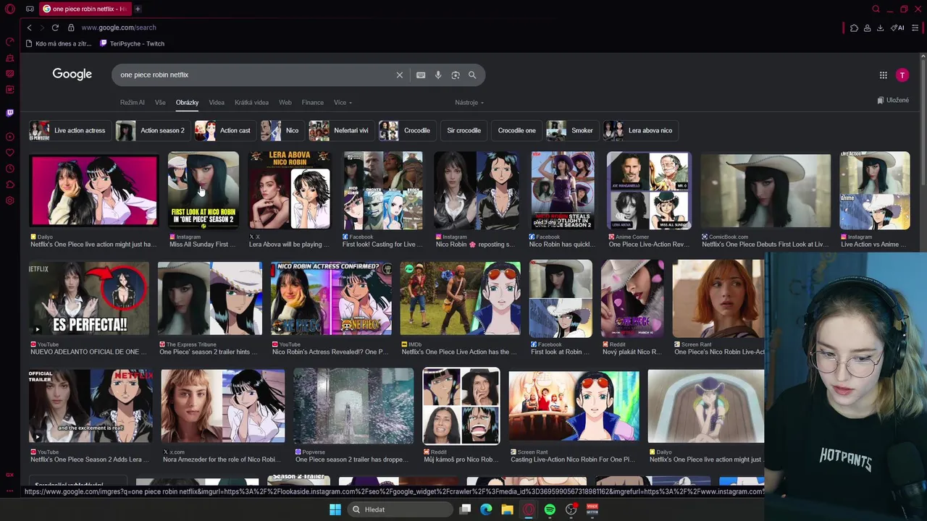Switch to the Web tab
927x521 pixels.
click(x=285, y=103)
